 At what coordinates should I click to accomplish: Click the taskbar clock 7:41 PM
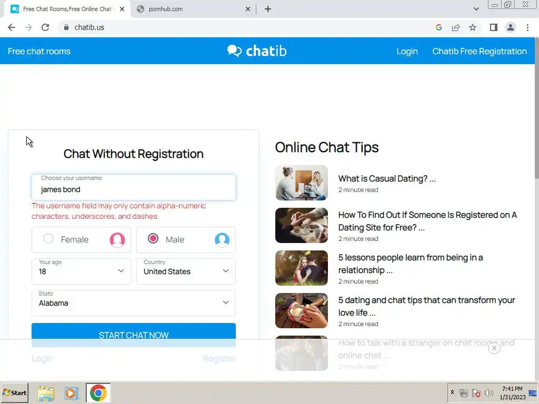tap(512, 393)
